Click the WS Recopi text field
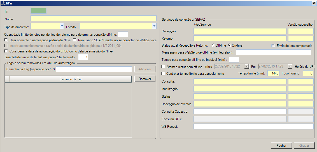The height and width of the screenshot is (152, 317). pos(253,127)
